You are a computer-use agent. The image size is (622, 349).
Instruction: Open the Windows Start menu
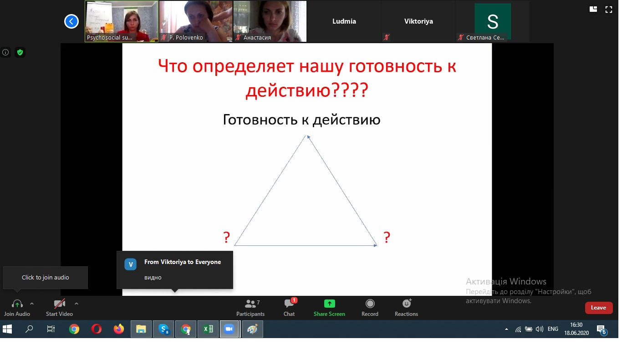(x=7, y=329)
